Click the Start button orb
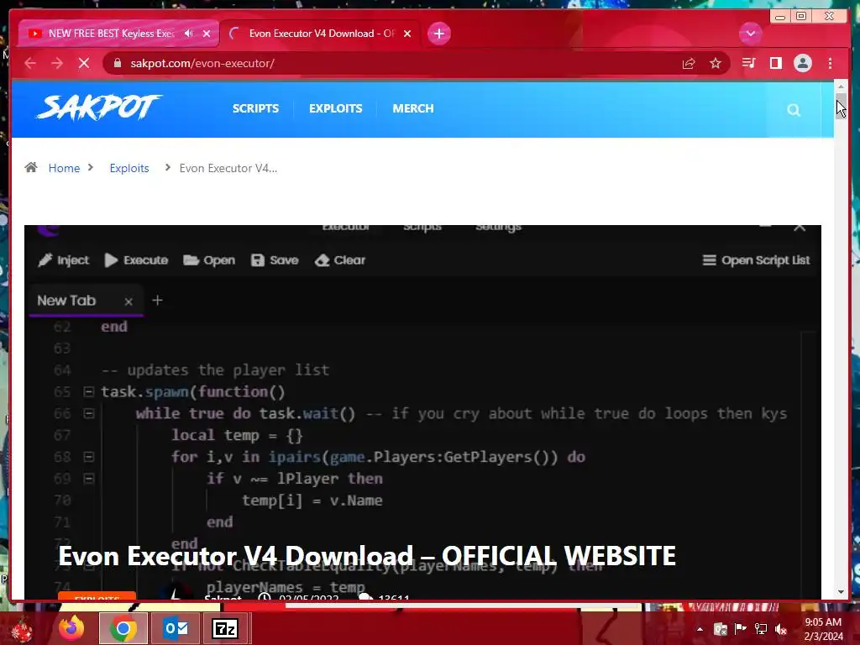This screenshot has height=645, width=860. tap(22, 630)
